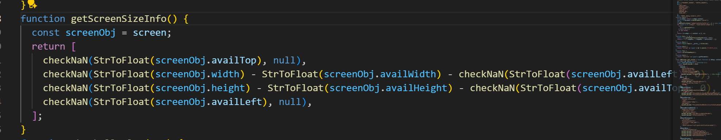Click the const keyword

[46, 33]
